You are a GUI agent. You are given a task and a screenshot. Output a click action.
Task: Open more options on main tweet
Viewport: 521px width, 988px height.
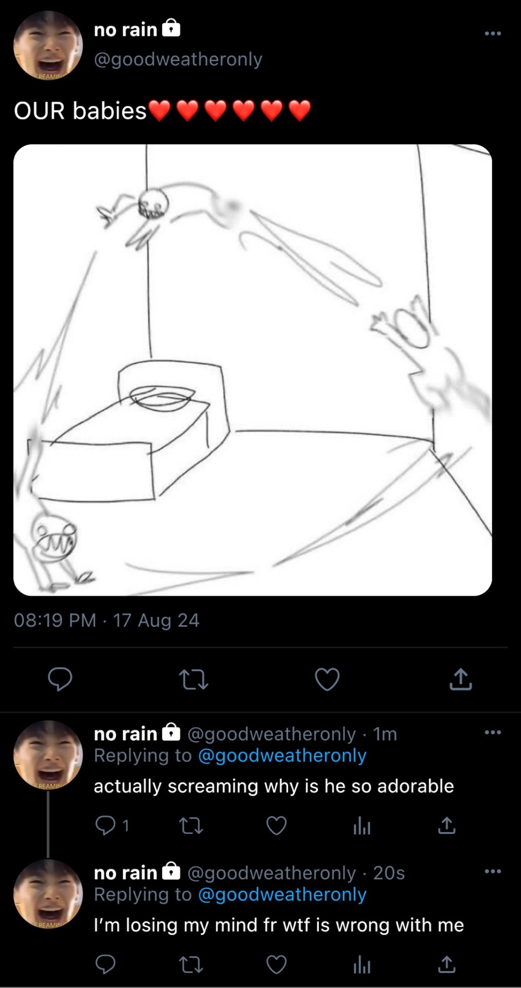[492, 33]
